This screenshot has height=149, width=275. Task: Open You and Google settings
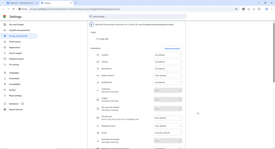click(19, 24)
